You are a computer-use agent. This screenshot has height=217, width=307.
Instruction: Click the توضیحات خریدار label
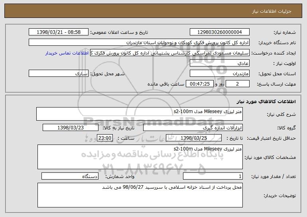[280, 195]
